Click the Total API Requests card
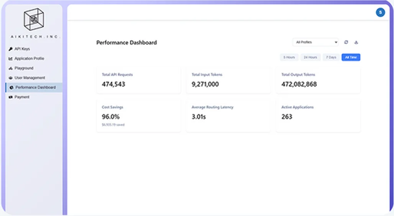 tap(138, 80)
